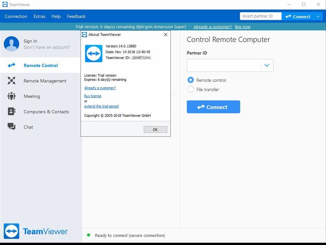
Task: Close the About TeamViewer dialog with X
Action: 166,34
